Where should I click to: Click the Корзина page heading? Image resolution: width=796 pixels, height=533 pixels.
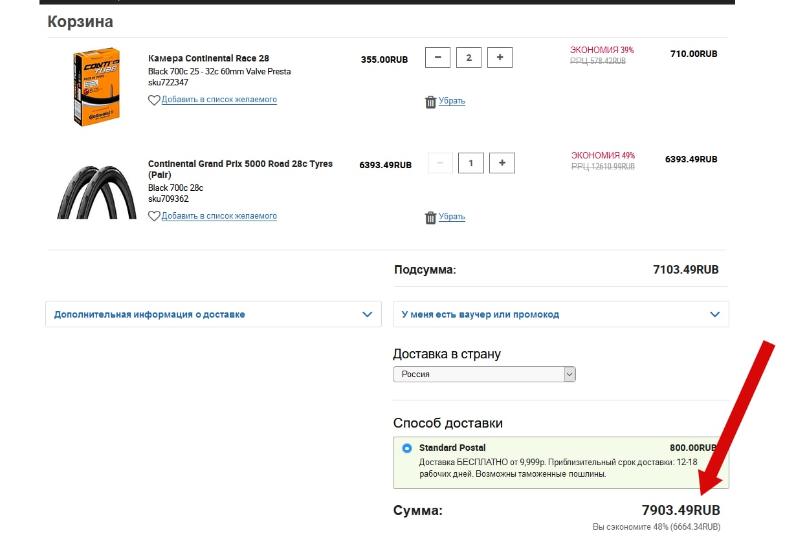(x=80, y=21)
